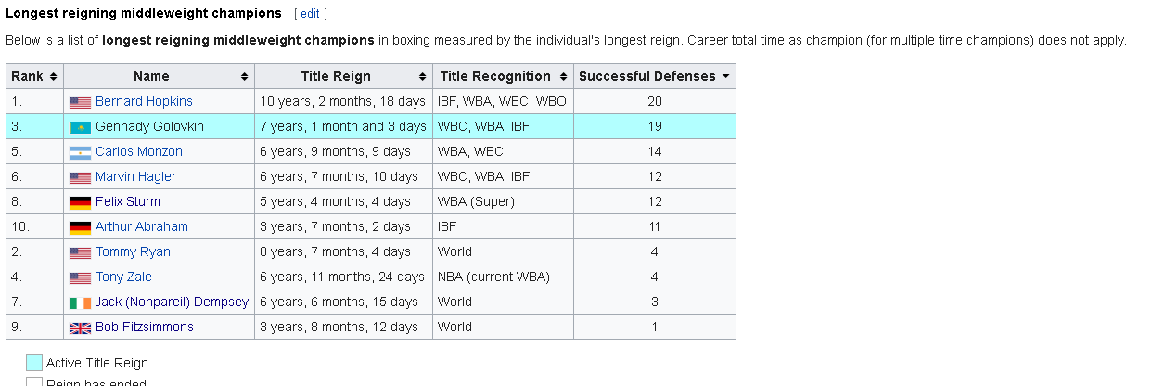Open Bernard Hopkins article link
Screen dimensions: 1152x386
(x=144, y=101)
